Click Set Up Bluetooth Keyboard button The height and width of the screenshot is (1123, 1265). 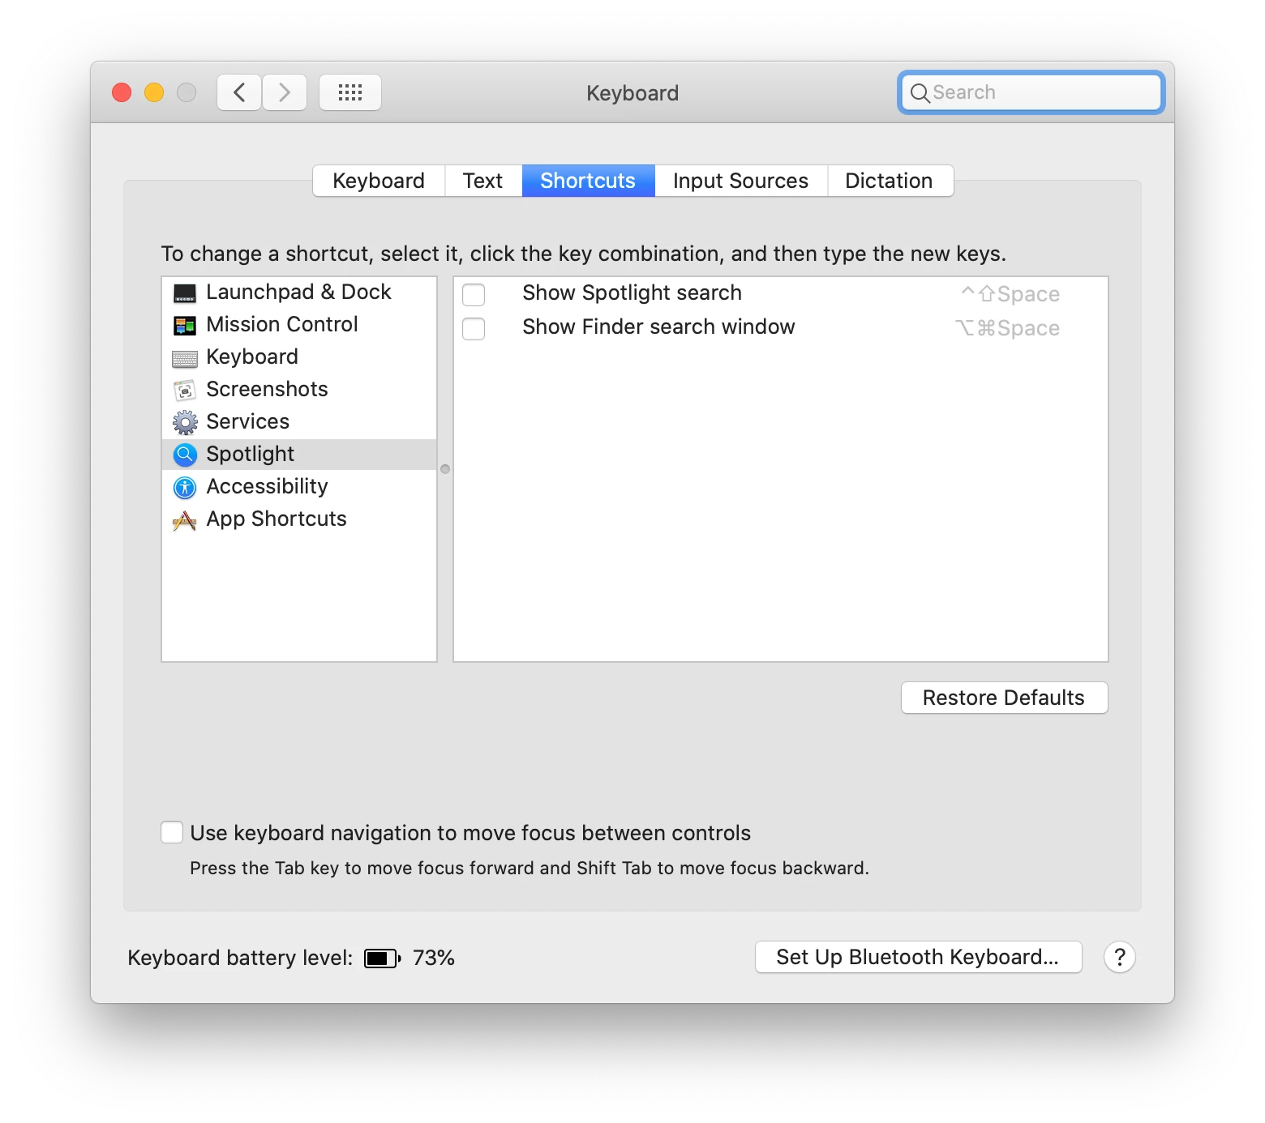pyautogui.click(x=918, y=957)
